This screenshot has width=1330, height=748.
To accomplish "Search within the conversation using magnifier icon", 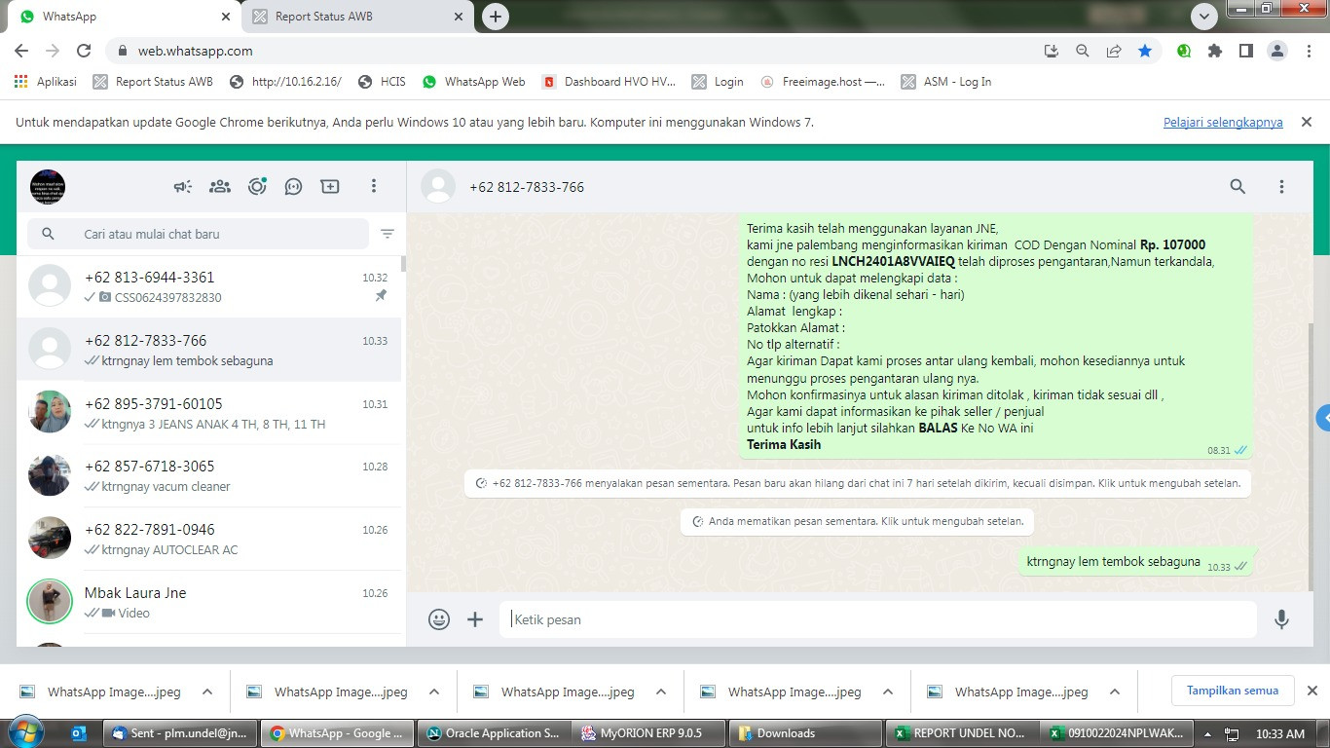I will coord(1238,186).
